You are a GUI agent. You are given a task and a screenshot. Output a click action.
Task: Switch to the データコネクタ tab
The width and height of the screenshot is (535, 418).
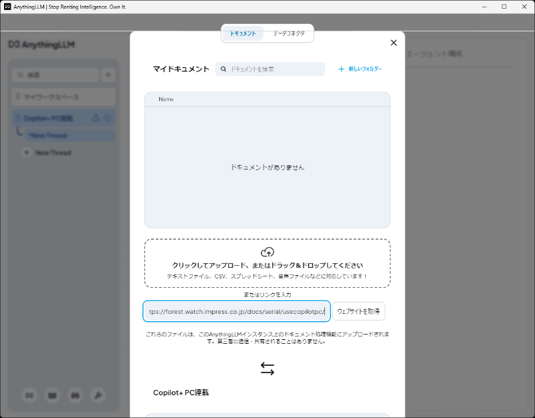coord(289,33)
